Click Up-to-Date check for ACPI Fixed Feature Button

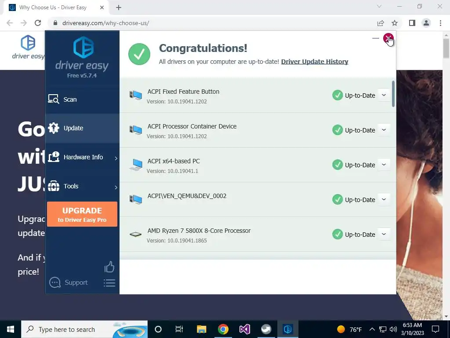pyautogui.click(x=337, y=95)
